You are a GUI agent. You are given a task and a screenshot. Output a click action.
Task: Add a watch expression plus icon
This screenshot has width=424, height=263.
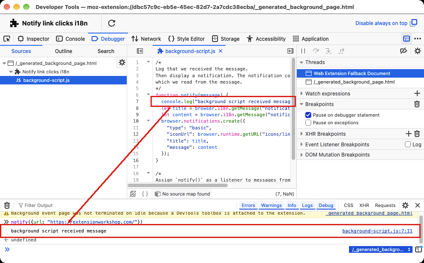click(x=417, y=94)
